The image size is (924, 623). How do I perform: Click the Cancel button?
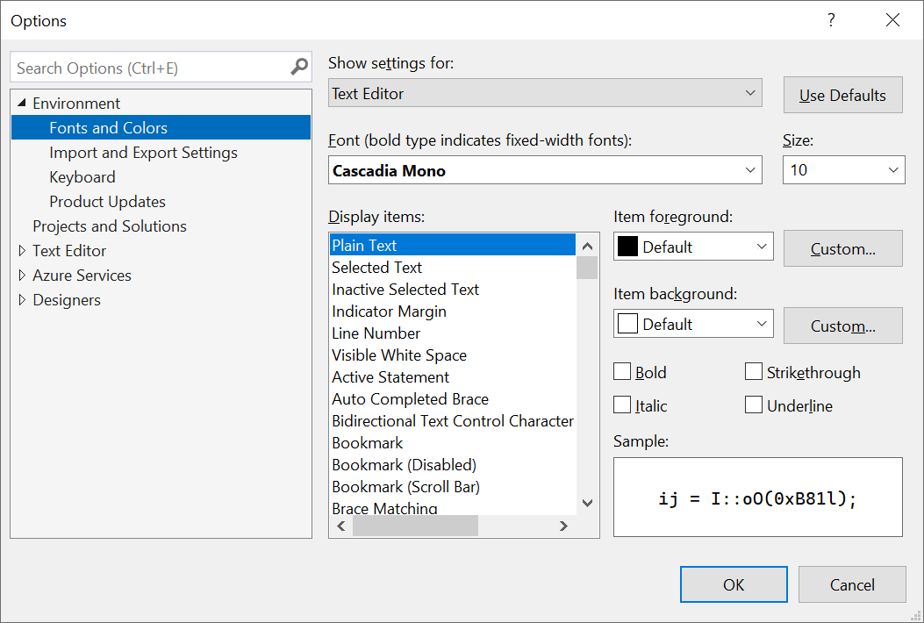click(852, 584)
